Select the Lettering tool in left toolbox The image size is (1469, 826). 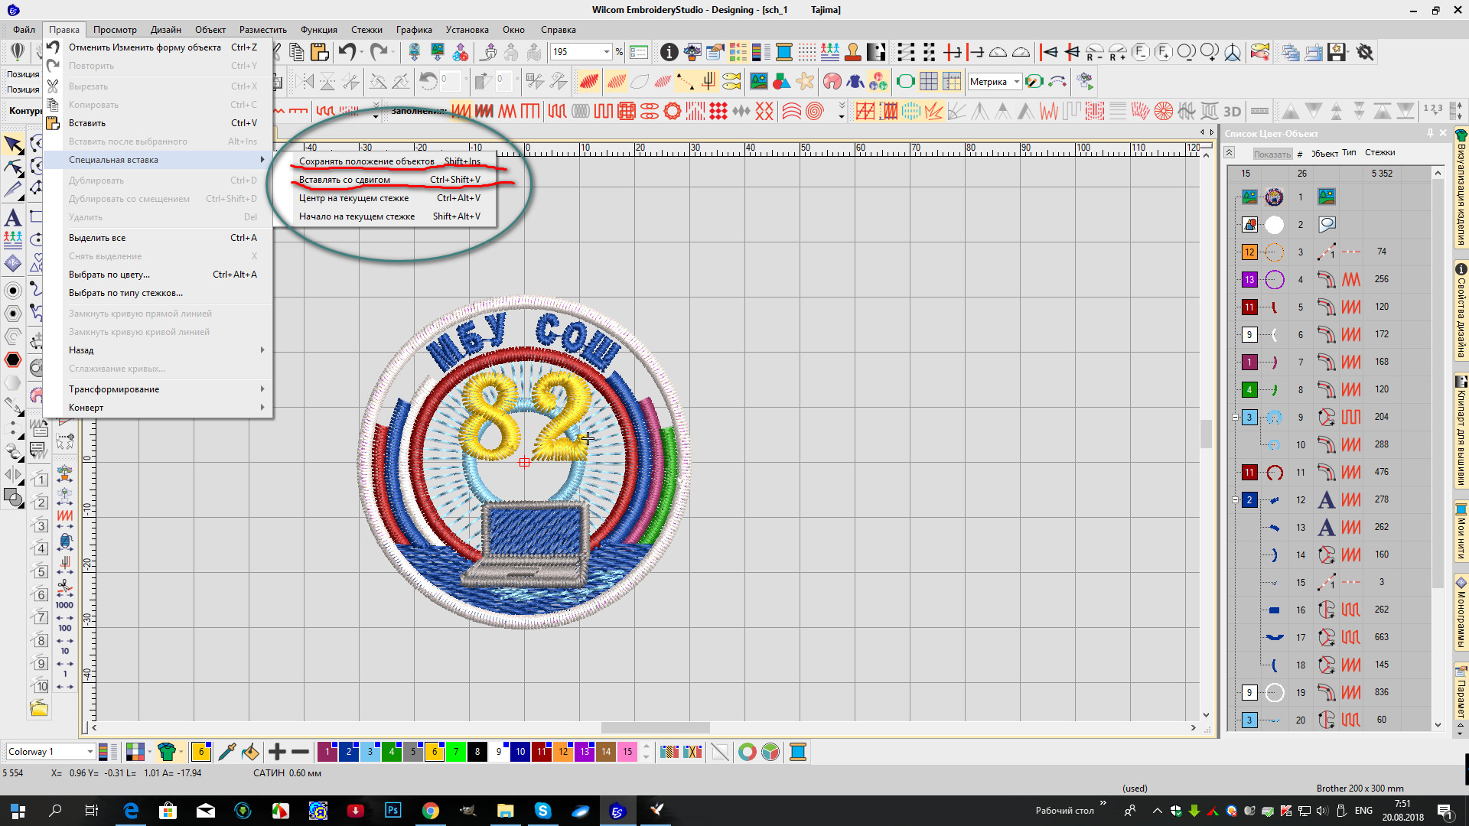click(13, 218)
